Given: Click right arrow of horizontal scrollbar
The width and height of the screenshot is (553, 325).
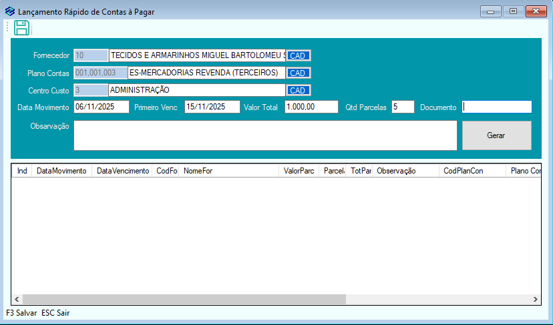Looking at the screenshot, I should [535, 300].
